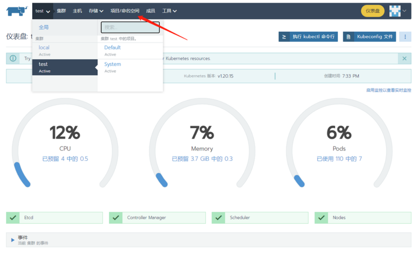Dismiss the banner with the X icon
415x255 pixels.
[x=404, y=59]
